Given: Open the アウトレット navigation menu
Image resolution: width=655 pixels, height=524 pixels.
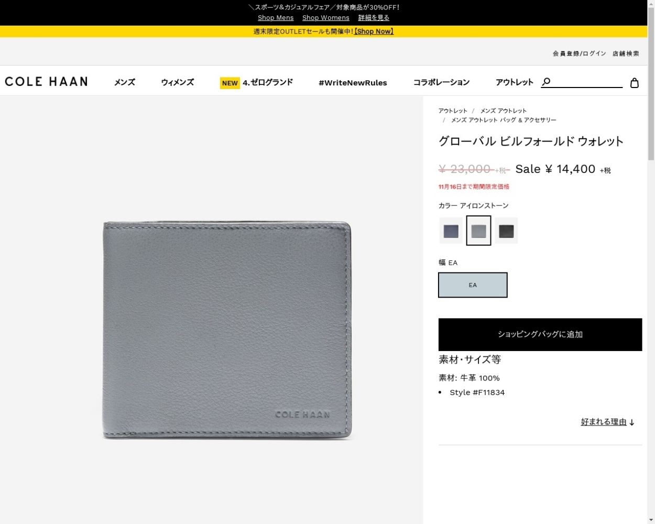Looking at the screenshot, I should 515,82.
